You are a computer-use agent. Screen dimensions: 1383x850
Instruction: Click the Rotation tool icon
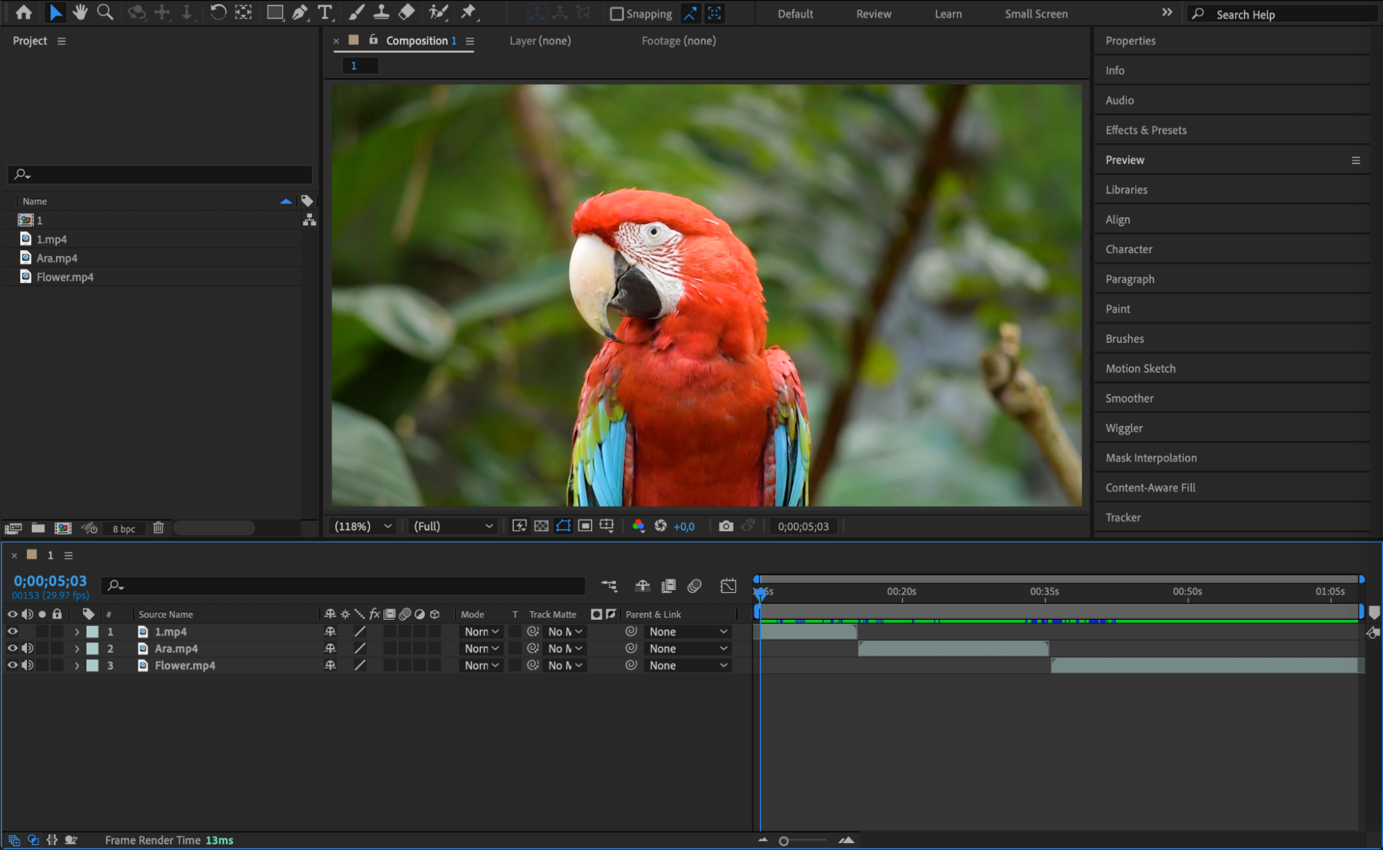coord(217,12)
